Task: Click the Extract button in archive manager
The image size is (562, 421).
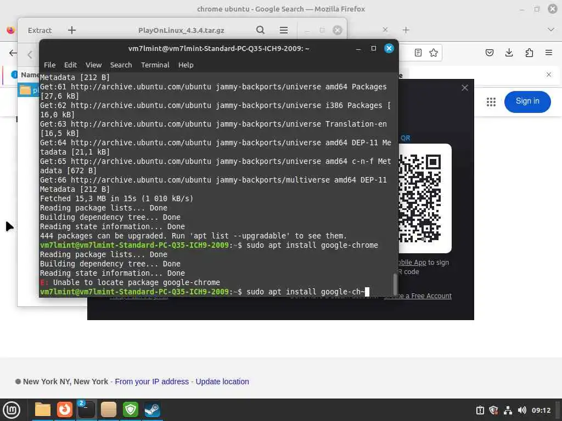Action: tap(40, 31)
